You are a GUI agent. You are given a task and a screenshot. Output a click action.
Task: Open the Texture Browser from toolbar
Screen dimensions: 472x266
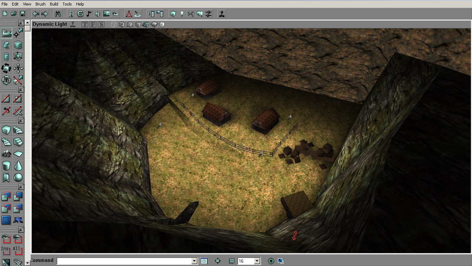(107, 14)
